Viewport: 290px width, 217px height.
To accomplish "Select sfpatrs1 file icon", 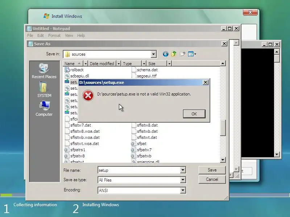I will click(67, 150).
